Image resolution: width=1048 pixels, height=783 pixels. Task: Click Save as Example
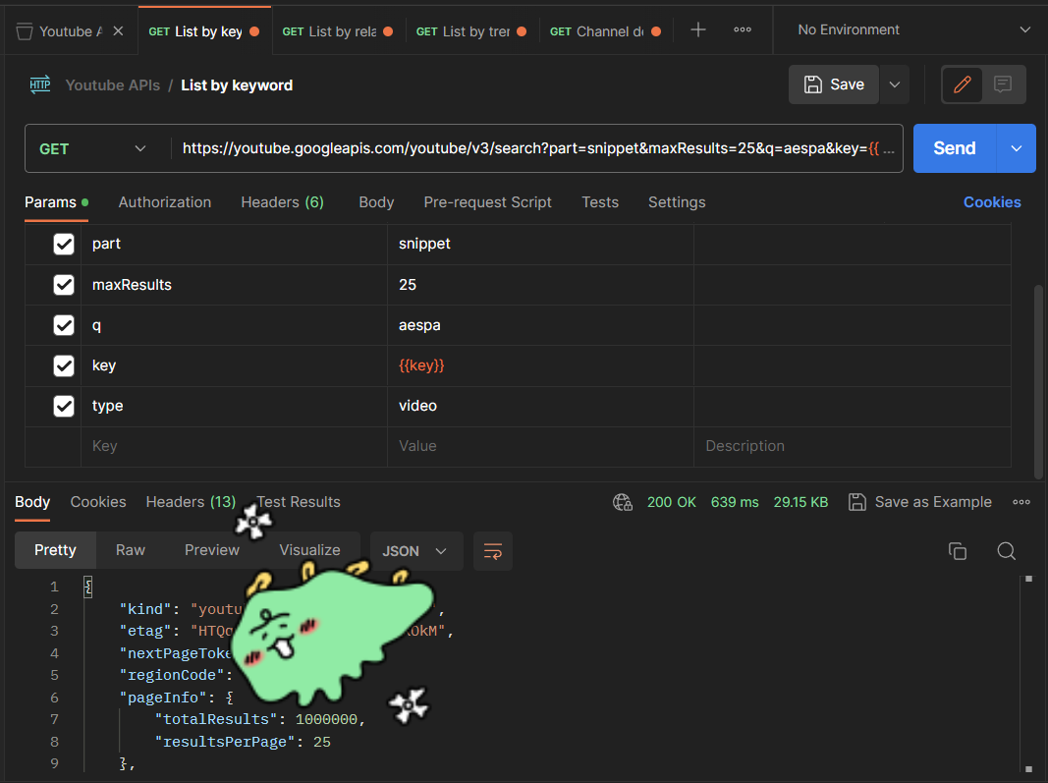point(919,502)
